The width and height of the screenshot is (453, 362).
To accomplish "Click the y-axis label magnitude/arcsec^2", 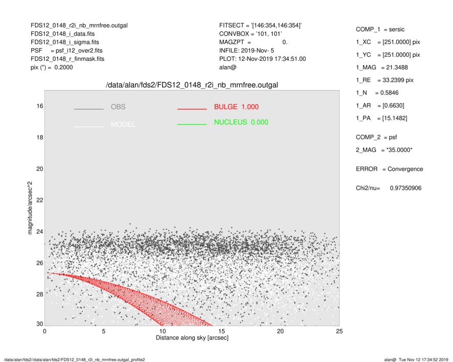I will 30,208.
